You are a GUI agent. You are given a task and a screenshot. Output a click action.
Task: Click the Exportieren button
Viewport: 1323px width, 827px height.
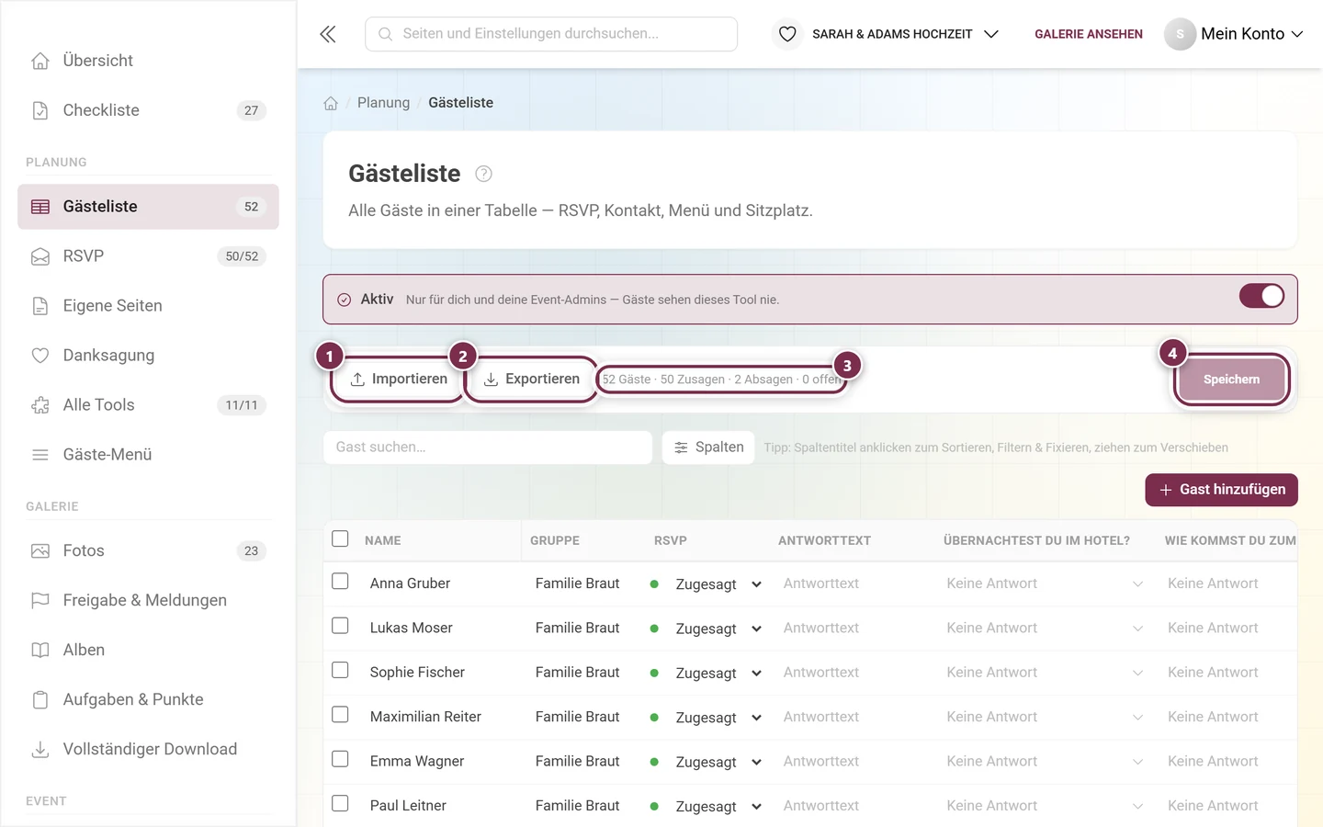[531, 380]
